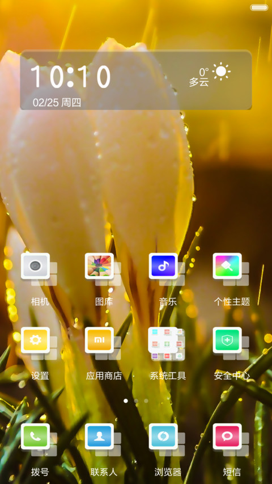Tap the 多云 weather label
Screen dimensions: 272x484
pyautogui.click(x=199, y=82)
